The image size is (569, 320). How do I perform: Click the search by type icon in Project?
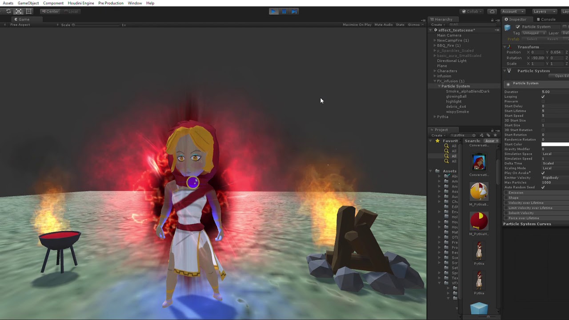click(x=482, y=135)
